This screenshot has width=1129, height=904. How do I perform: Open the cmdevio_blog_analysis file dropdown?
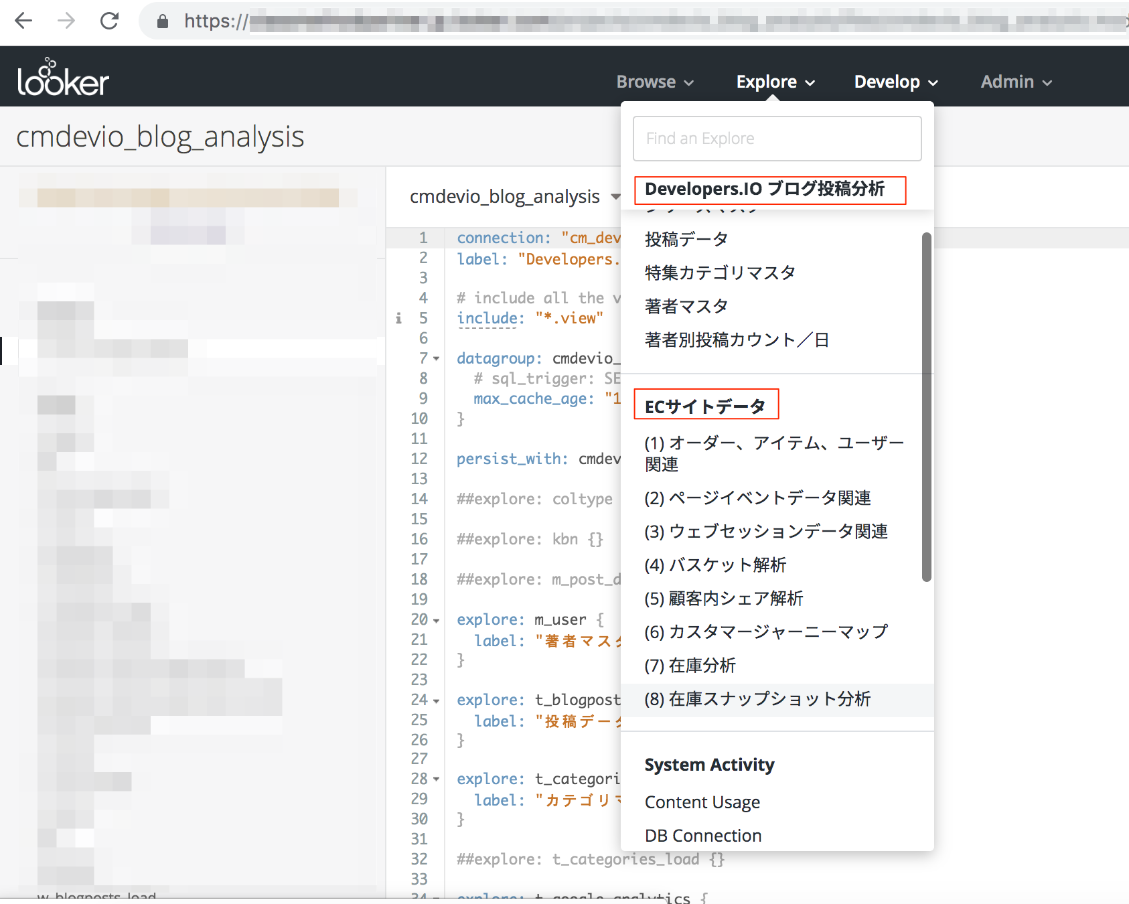coord(615,196)
